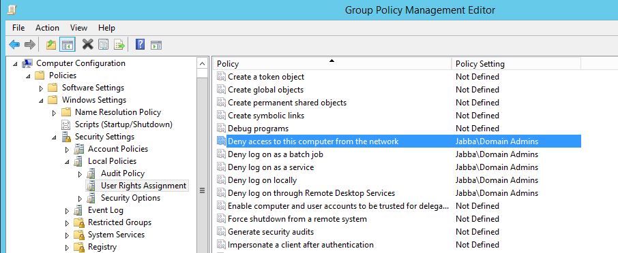This screenshot has width=618, height=253.
Task: Click the icon beside Create a token object
Action: click(221, 77)
